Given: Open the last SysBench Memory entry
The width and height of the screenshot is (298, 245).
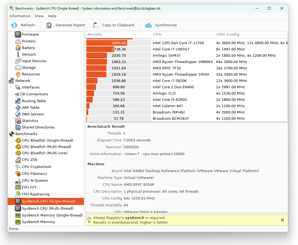Looking at the screenshot, I should [38, 222].
